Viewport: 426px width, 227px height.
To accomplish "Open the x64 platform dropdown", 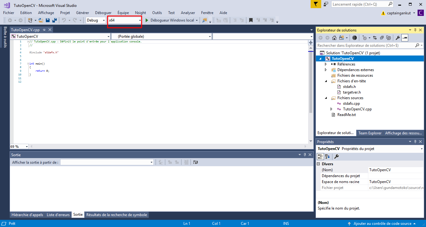I will [x=124, y=20].
